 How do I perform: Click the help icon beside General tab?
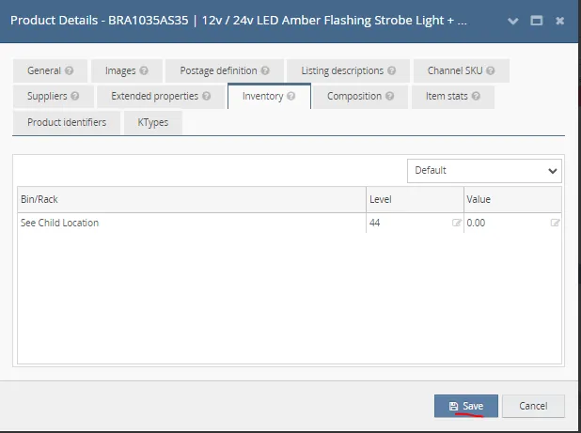pos(69,70)
